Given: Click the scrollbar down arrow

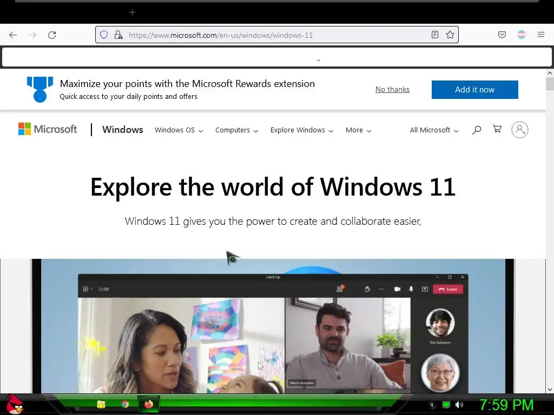Looking at the screenshot, I should click(x=550, y=389).
